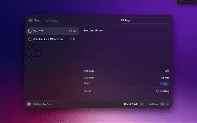Toggle the Test 123 completion circle

[30, 31]
